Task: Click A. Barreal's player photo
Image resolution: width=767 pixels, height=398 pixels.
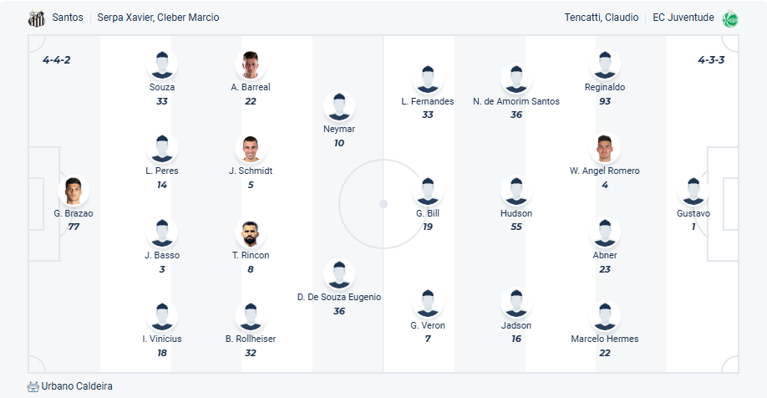Action: (x=250, y=64)
